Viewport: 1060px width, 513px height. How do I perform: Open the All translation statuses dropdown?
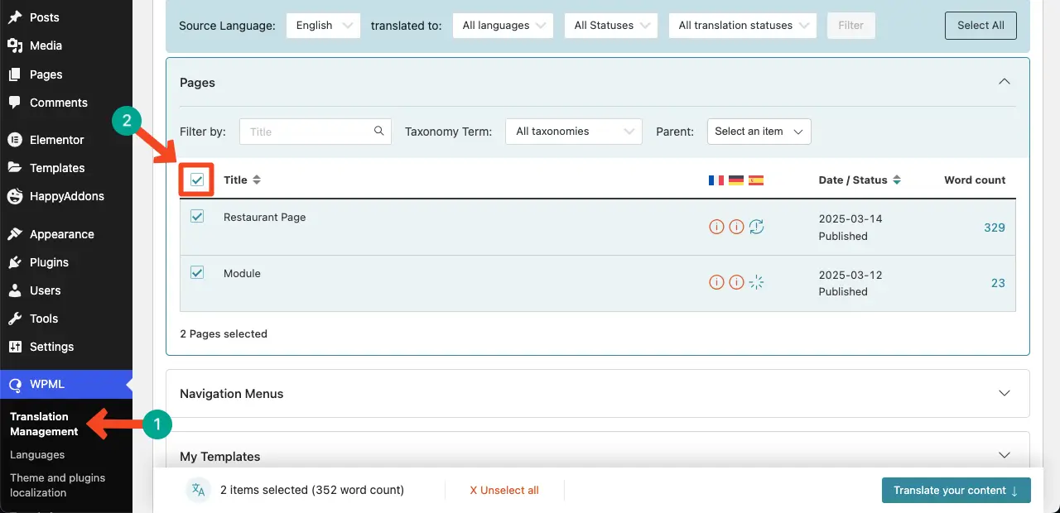(x=743, y=26)
